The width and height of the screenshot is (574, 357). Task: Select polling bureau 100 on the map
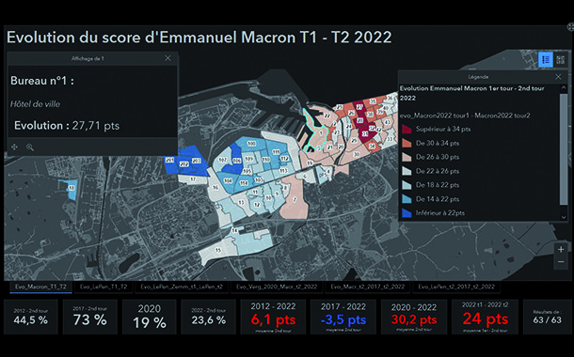tap(251, 144)
